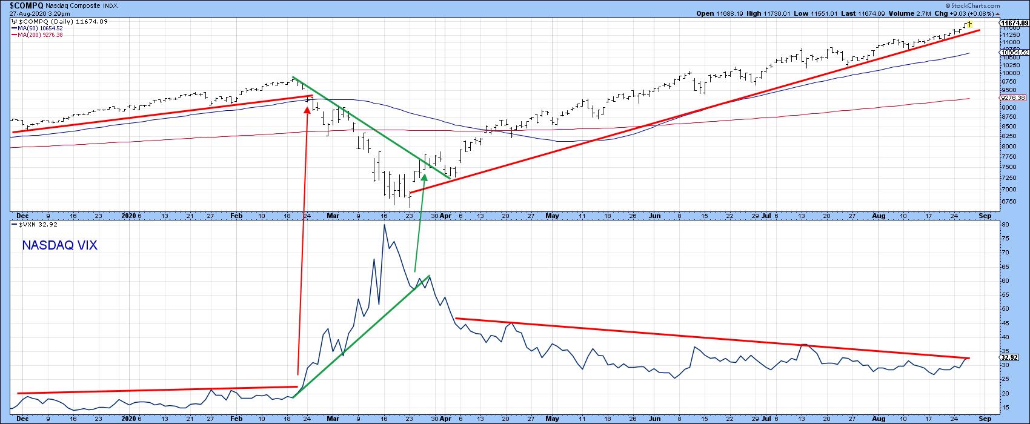Click the OHLC bars icon beside $COMPQ (Daily)
This screenshot has height=424, width=1030.
15,21
